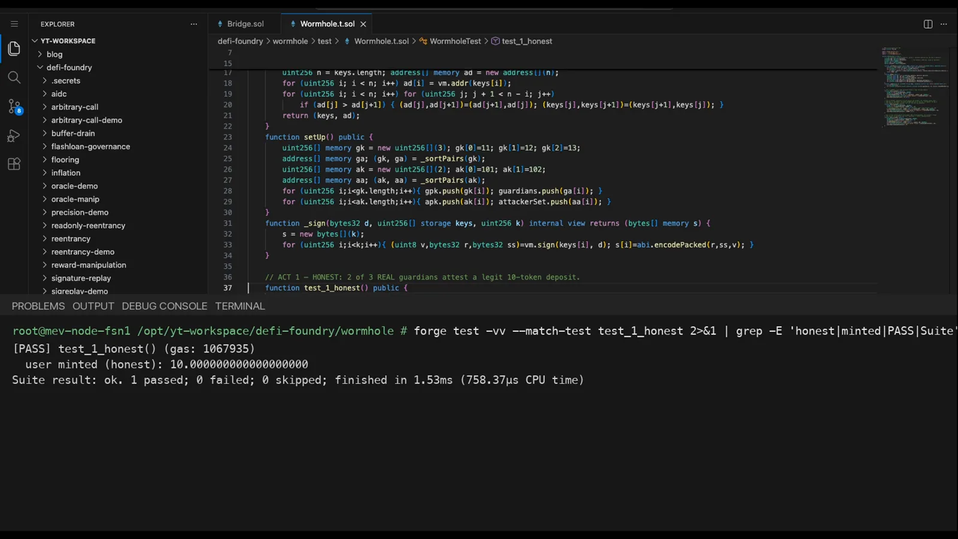This screenshot has height=539, width=958.
Task: Click the ACT 1 HONEST comment line
Action: coord(422,277)
